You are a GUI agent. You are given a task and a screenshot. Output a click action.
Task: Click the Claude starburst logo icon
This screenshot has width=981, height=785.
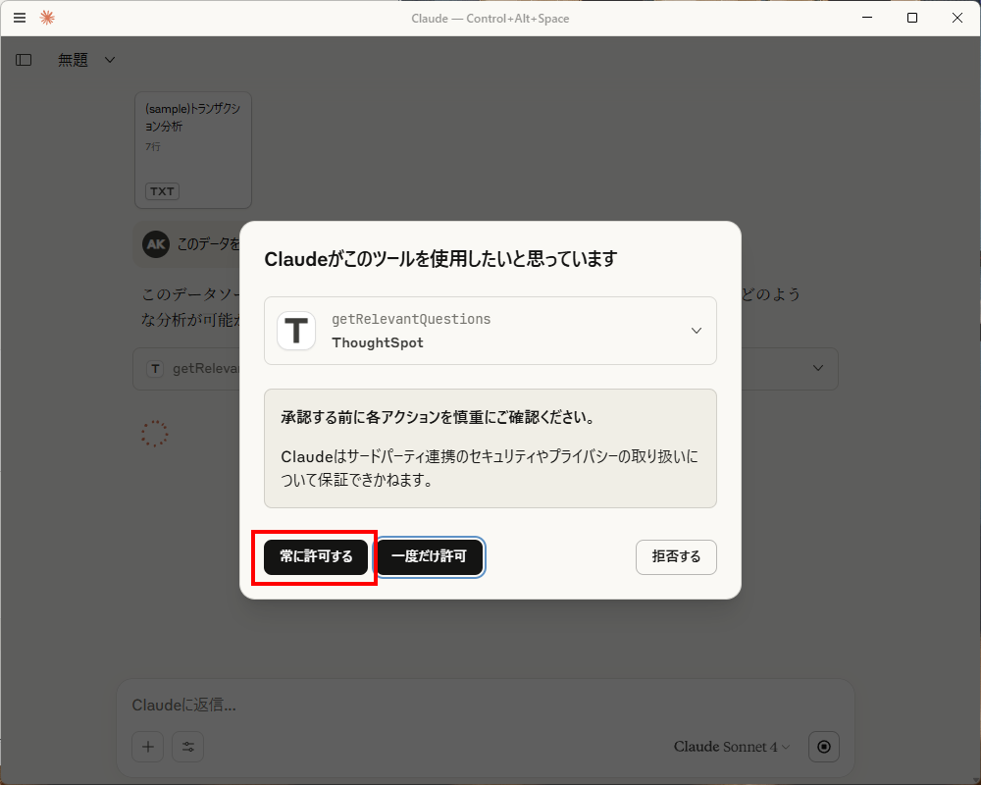point(47,18)
